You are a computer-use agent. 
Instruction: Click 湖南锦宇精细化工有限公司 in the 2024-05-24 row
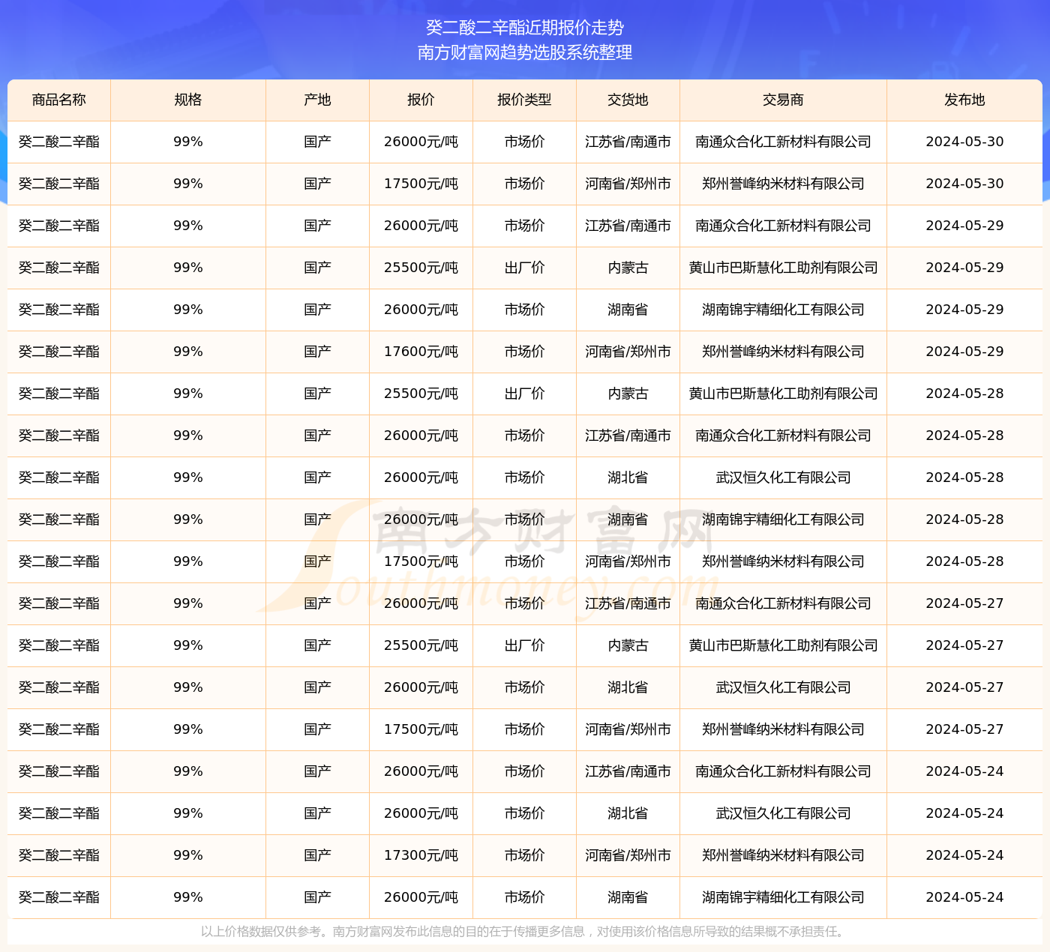point(783,897)
